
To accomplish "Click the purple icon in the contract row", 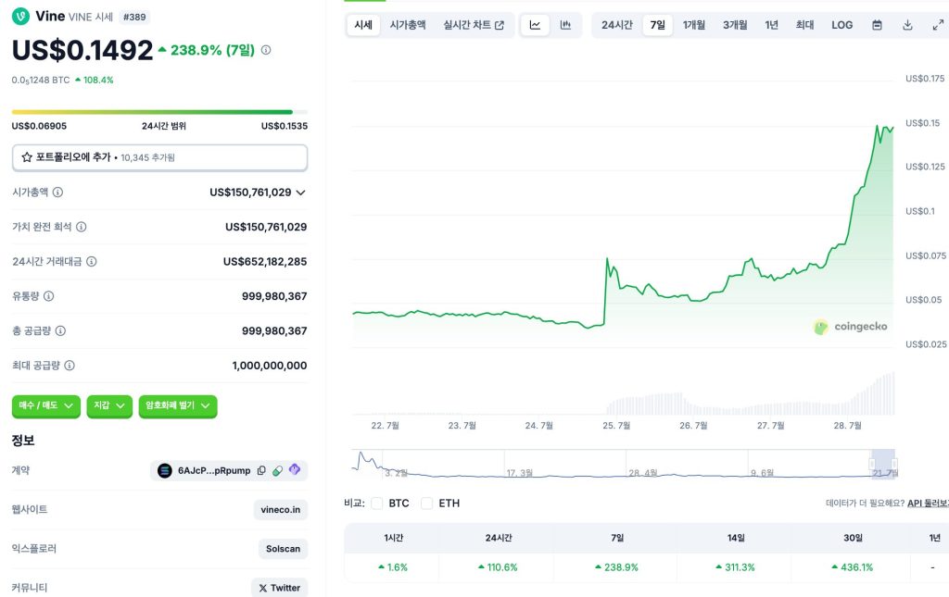I will (x=295, y=469).
